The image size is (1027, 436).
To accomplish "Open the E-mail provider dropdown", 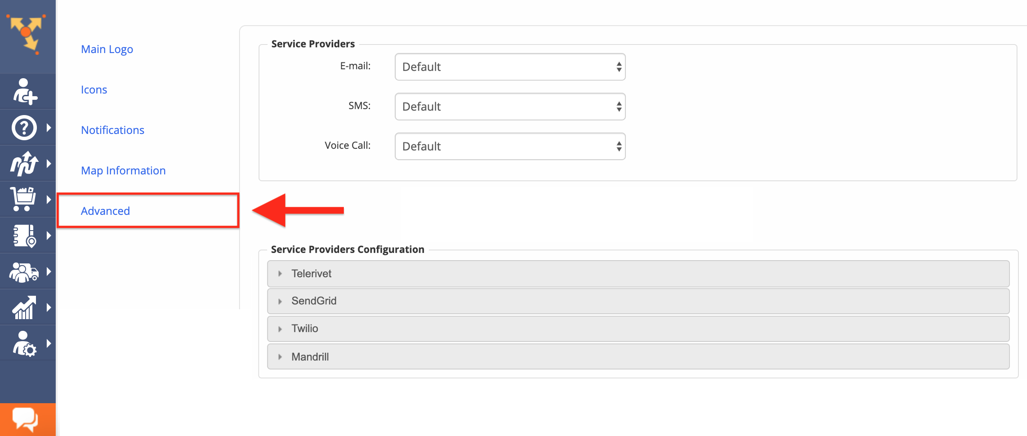I will point(510,67).
